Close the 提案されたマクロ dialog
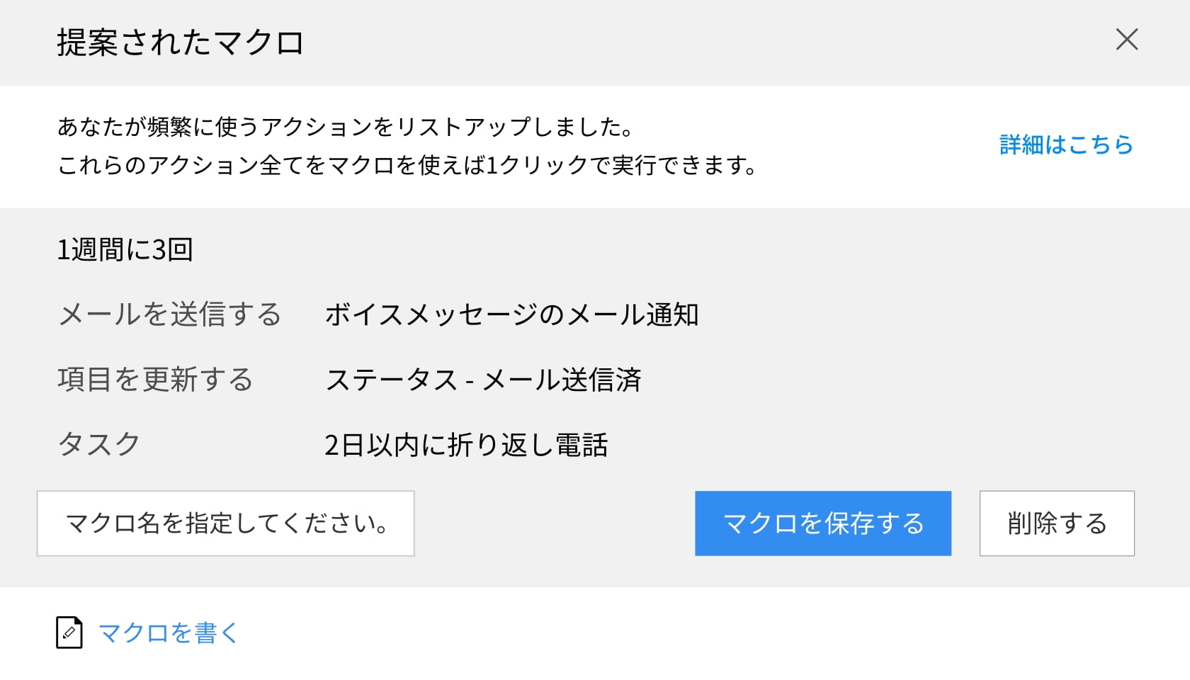The height and width of the screenshot is (680, 1190). [1126, 40]
